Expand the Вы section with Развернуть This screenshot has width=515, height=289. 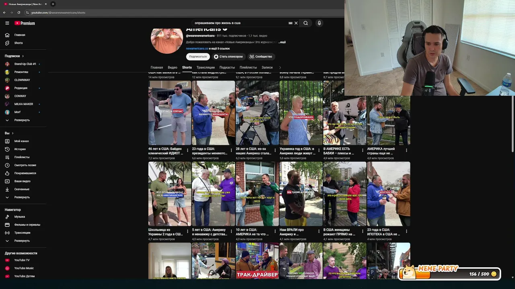pyautogui.click(x=22, y=197)
